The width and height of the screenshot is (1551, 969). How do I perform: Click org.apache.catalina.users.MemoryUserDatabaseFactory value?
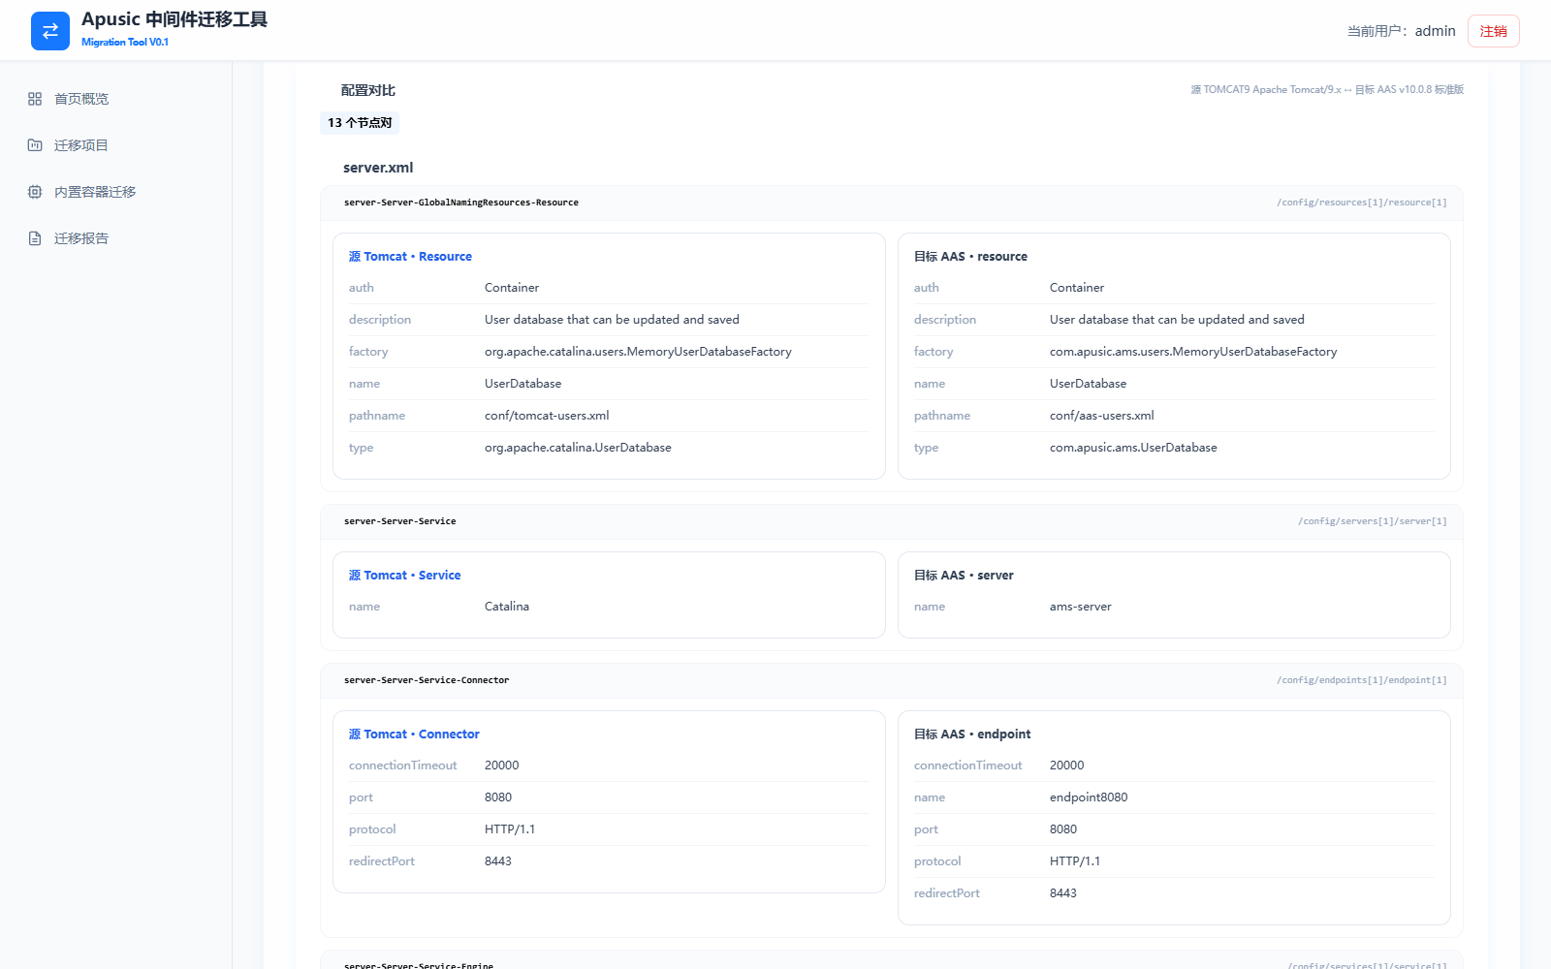coord(638,352)
